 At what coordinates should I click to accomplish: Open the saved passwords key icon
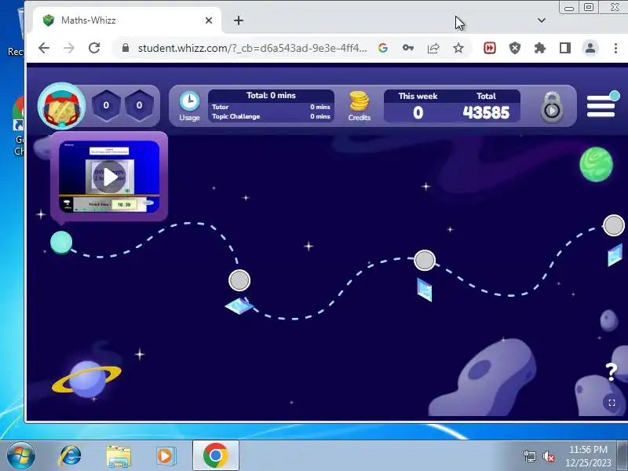click(408, 48)
